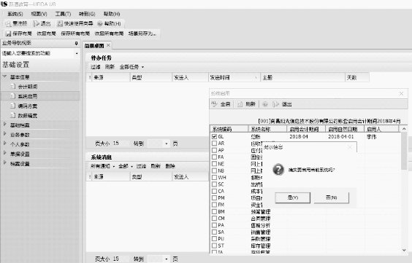
Task: Expand the 基础档案 tree node
Action: pyautogui.click(x=4, y=124)
